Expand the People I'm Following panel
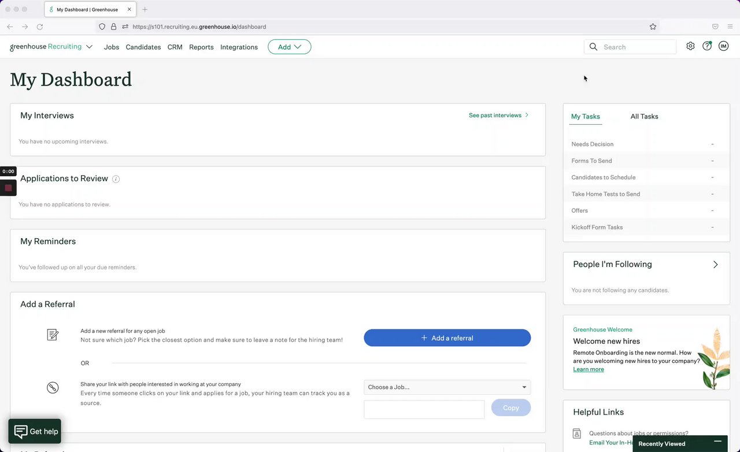 coord(715,265)
